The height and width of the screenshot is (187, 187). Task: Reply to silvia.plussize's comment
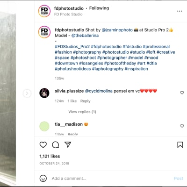(x=85, y=101)
